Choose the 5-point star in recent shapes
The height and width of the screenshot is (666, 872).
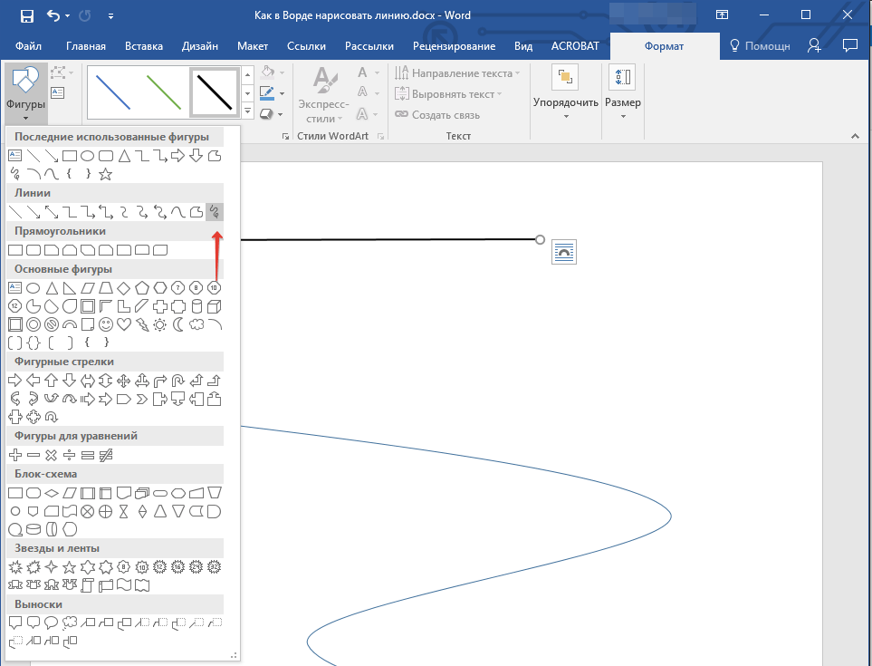[x=106, y=174]
